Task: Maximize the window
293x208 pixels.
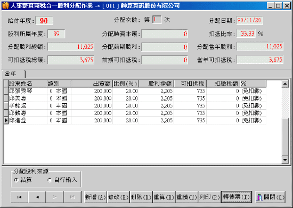Action: pyautogui.click(x=278, y=6)
